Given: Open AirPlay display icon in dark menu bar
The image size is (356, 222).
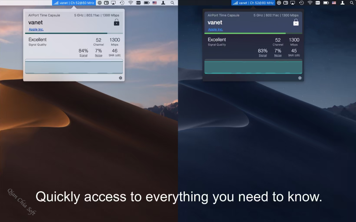Looking at the screenshot, I should 293,3.
